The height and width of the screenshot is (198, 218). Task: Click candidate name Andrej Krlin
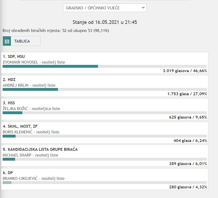[x=15, y=85]
